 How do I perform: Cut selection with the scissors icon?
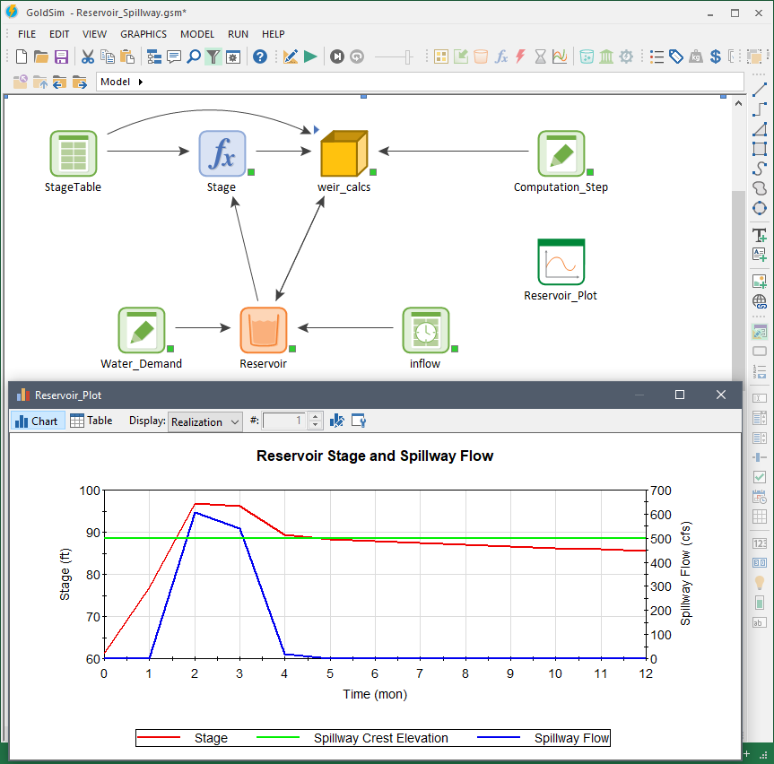pyautogui.click(x=87, y=56)
